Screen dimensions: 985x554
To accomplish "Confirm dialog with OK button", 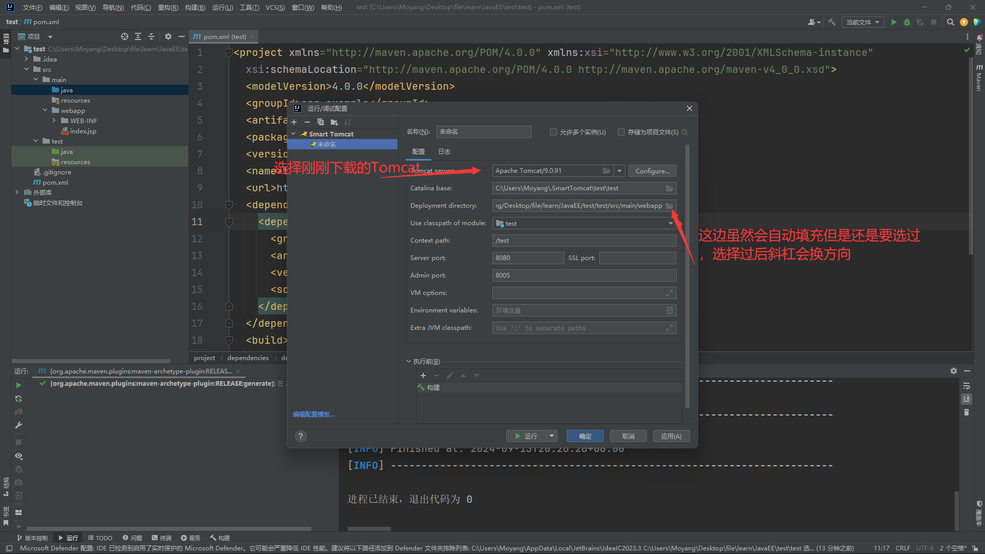I will [x=585, y=436].
